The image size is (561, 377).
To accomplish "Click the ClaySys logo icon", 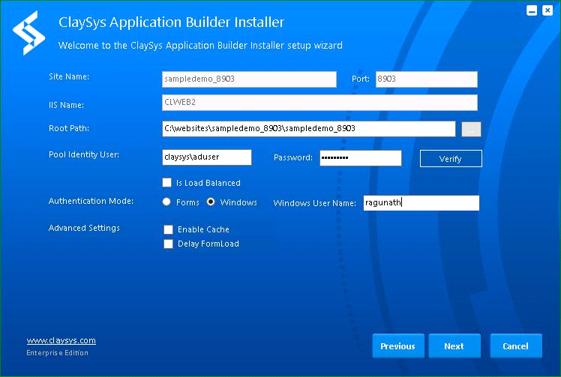I will click(28, 33).
